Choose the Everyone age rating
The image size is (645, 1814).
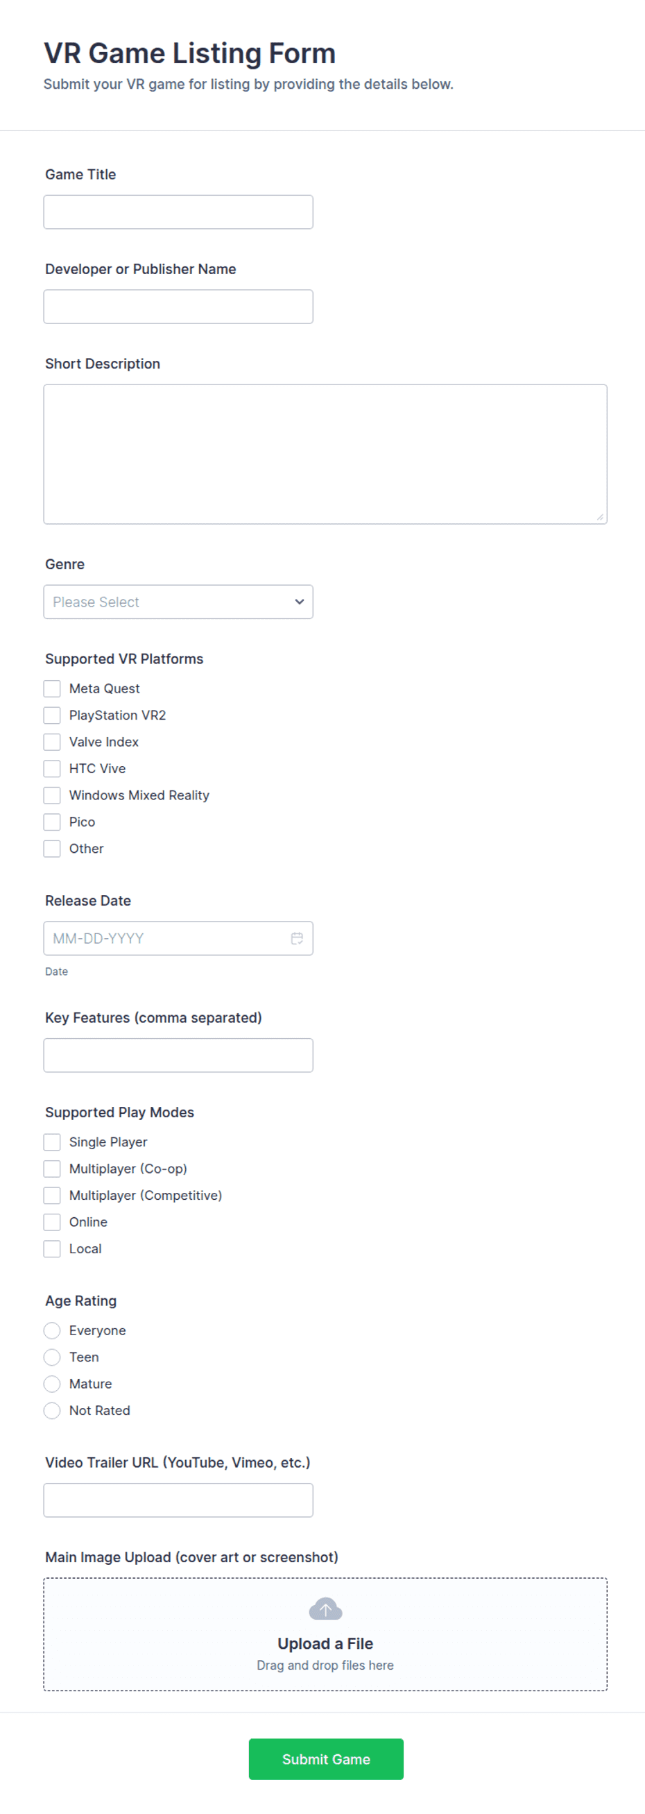[52, 1330]
